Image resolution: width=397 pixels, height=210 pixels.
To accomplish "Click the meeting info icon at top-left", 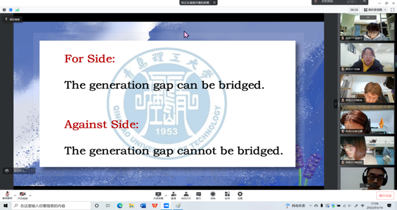I will (x=4, y=10).
